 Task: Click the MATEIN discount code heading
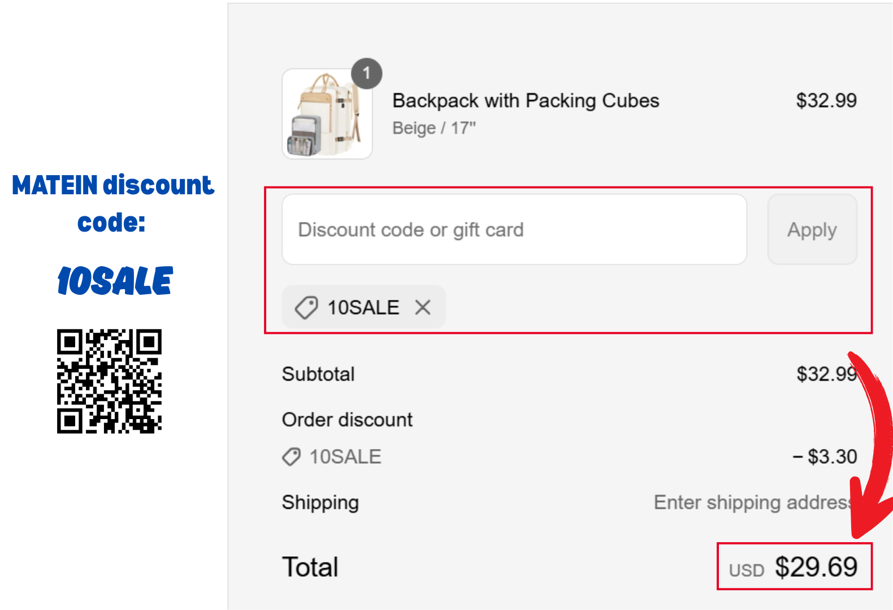point(112,203)
